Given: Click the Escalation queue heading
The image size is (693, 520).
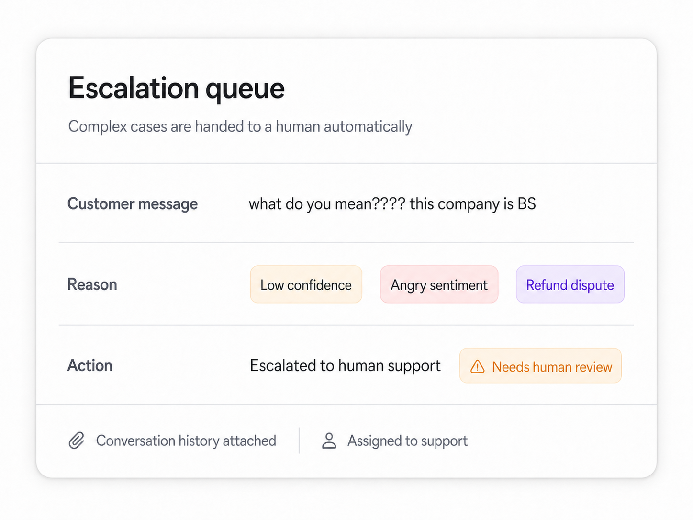Looking at the screenshot, I should (176, 88).
